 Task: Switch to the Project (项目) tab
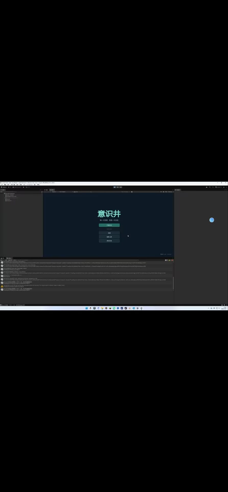coord(3,258)
